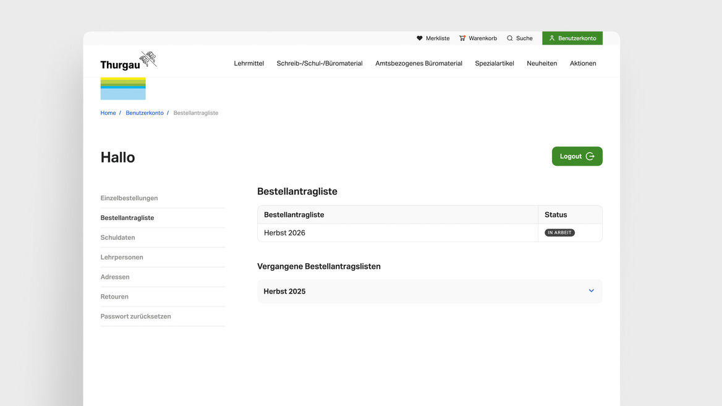Select Spezialartikel in navigation
The width and height of the screenshot is (722, 406).
(x=494, y=63)
